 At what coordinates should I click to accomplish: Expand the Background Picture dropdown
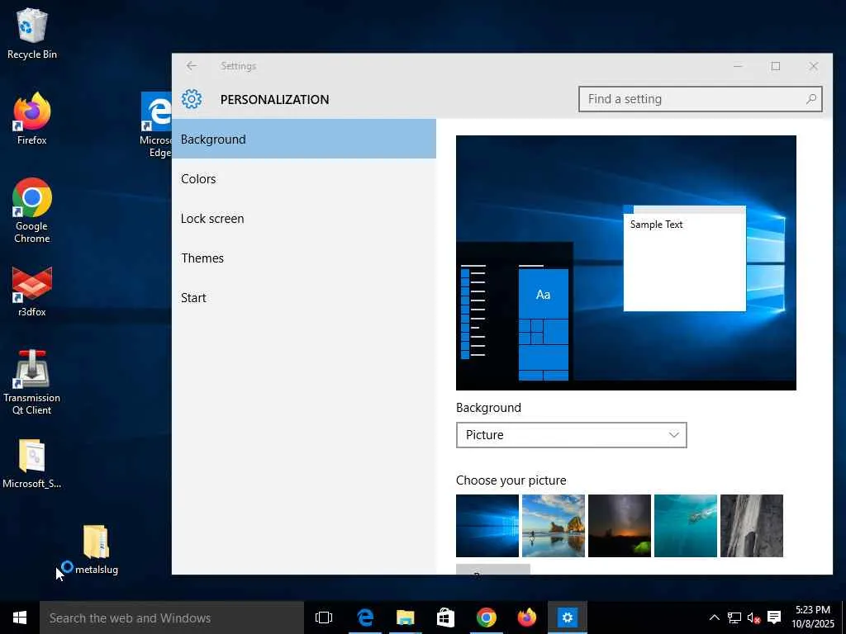571,435
